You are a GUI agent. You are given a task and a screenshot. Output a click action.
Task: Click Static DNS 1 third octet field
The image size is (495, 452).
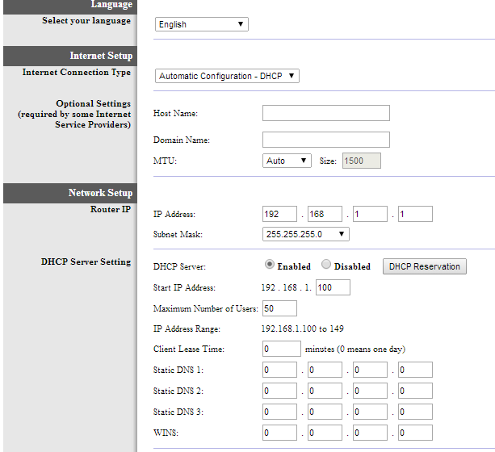click(x=370, y=370)
